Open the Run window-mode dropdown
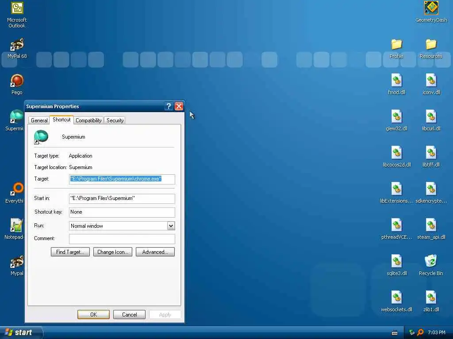 point(171,226)
